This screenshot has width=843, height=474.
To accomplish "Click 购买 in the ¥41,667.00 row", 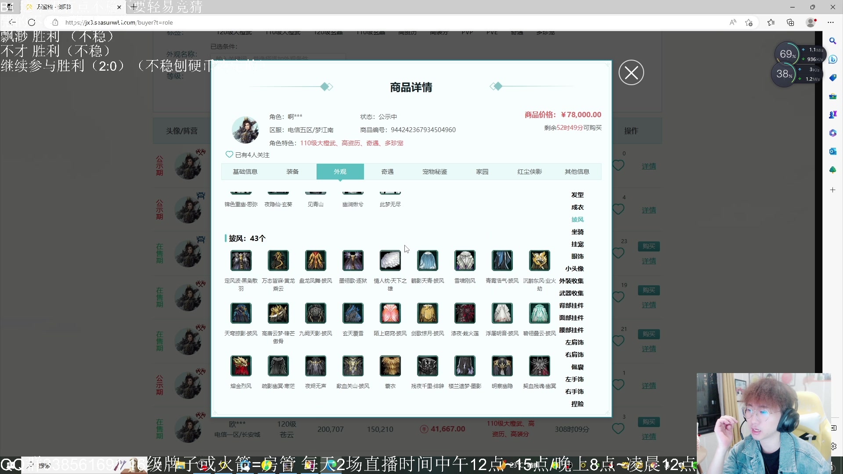I will (649, 422).
